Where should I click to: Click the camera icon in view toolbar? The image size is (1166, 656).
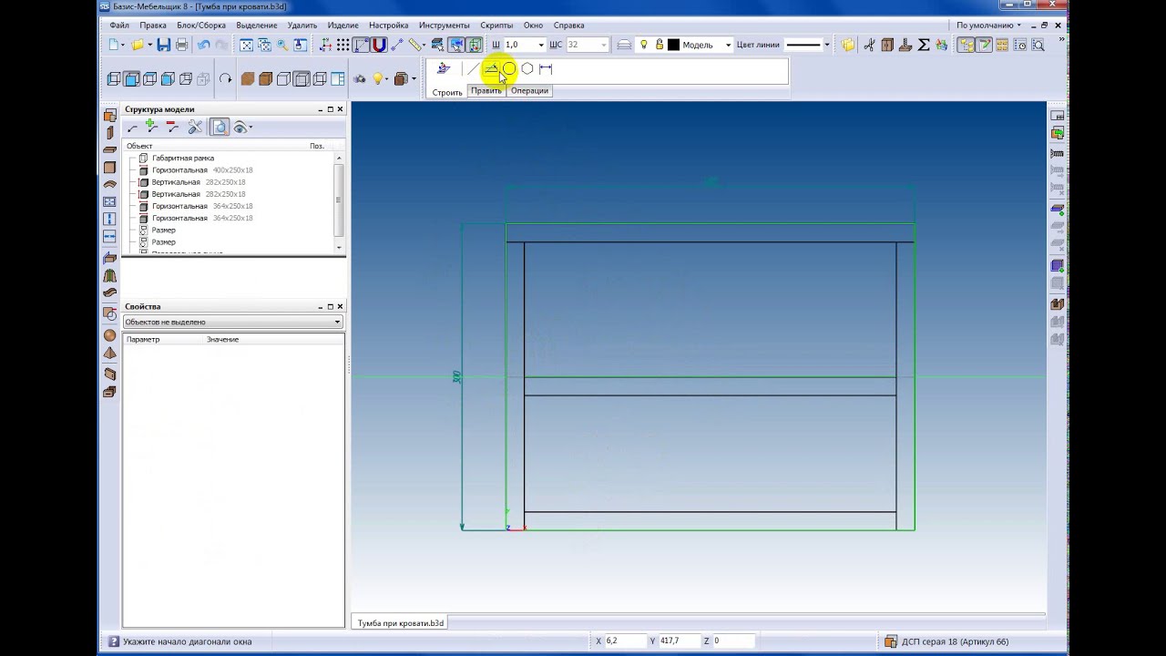click(360, 79)
